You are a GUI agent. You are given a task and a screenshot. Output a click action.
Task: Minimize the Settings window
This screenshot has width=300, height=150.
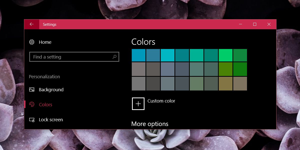point(240,24)
